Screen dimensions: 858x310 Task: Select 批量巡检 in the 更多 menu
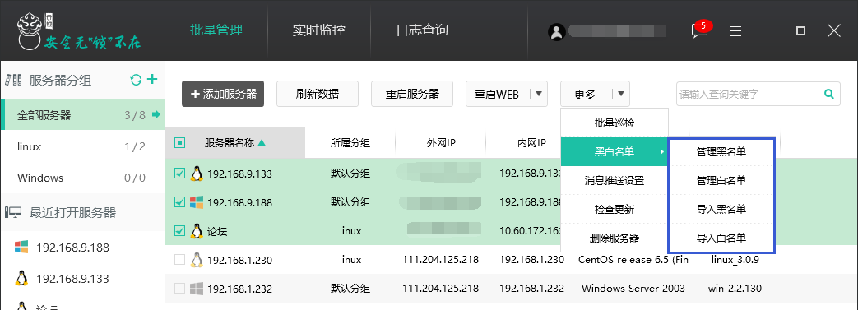click(615, 123)
